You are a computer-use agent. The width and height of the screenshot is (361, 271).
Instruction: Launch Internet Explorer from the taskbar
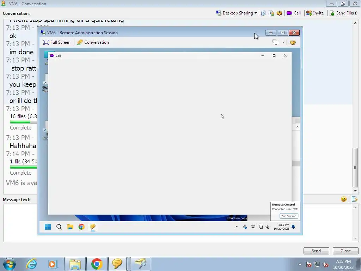pos(31,264)
